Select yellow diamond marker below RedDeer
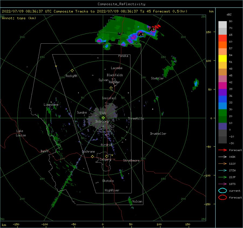The width and height of the screenshot is (243, 228). click(x=111, y=88)
